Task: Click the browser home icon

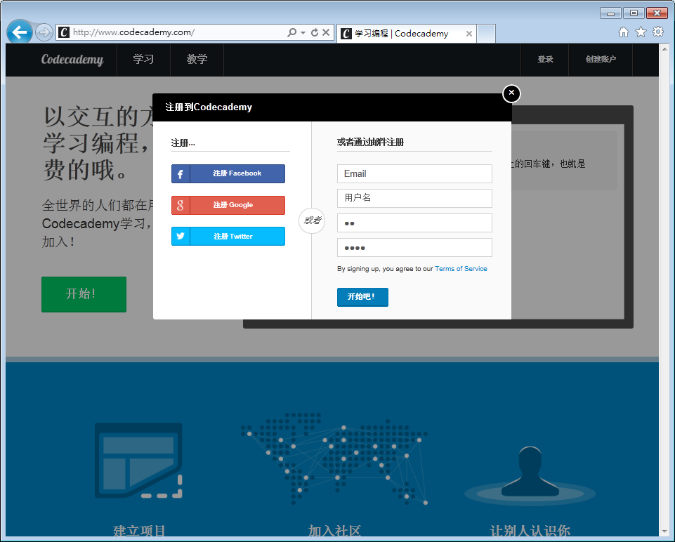Action: pyautogui.click(x=623, y=32)
